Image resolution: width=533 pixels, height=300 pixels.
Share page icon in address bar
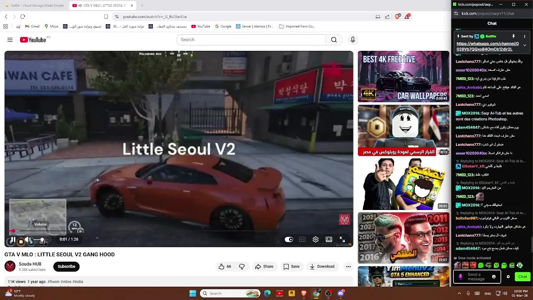[387, 17]
